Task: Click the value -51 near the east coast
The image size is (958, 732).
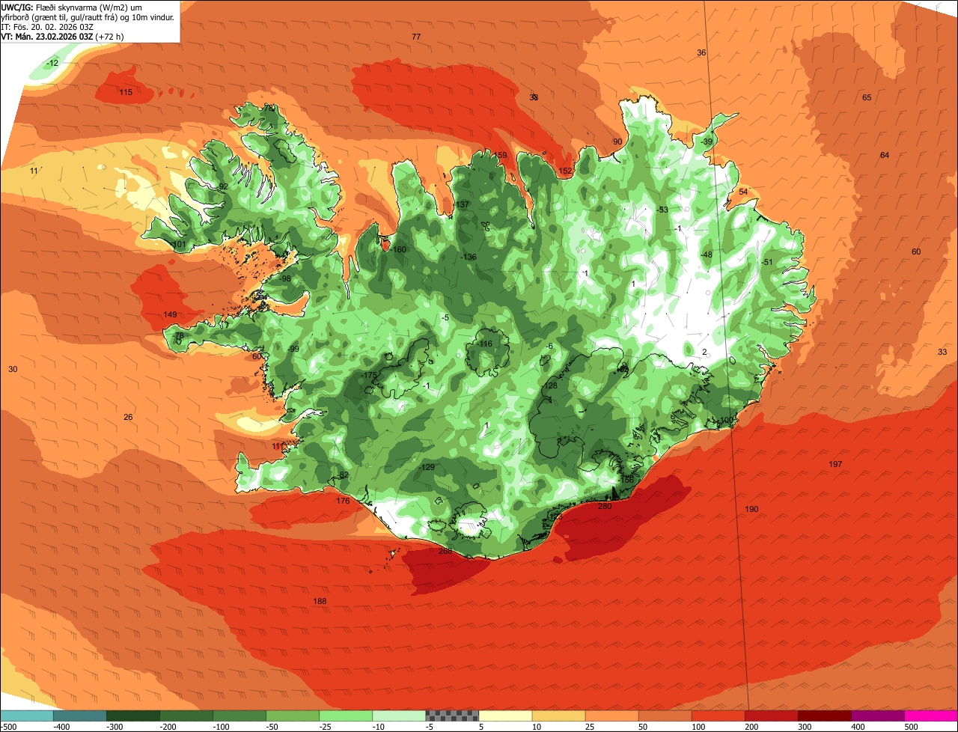Action: point(766,263)
